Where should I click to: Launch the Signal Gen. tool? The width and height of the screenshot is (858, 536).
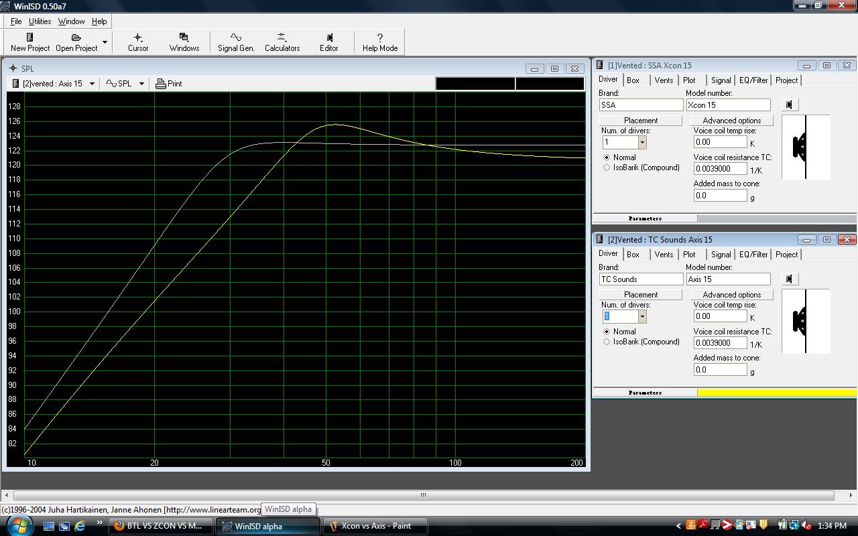point(236,42)
